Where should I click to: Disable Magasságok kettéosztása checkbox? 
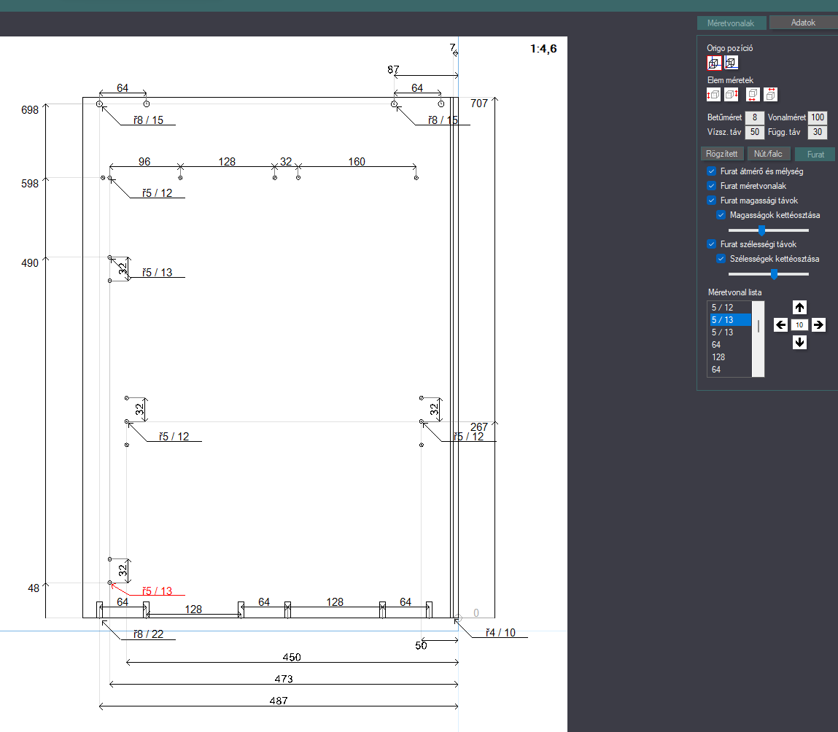(721, 215)
